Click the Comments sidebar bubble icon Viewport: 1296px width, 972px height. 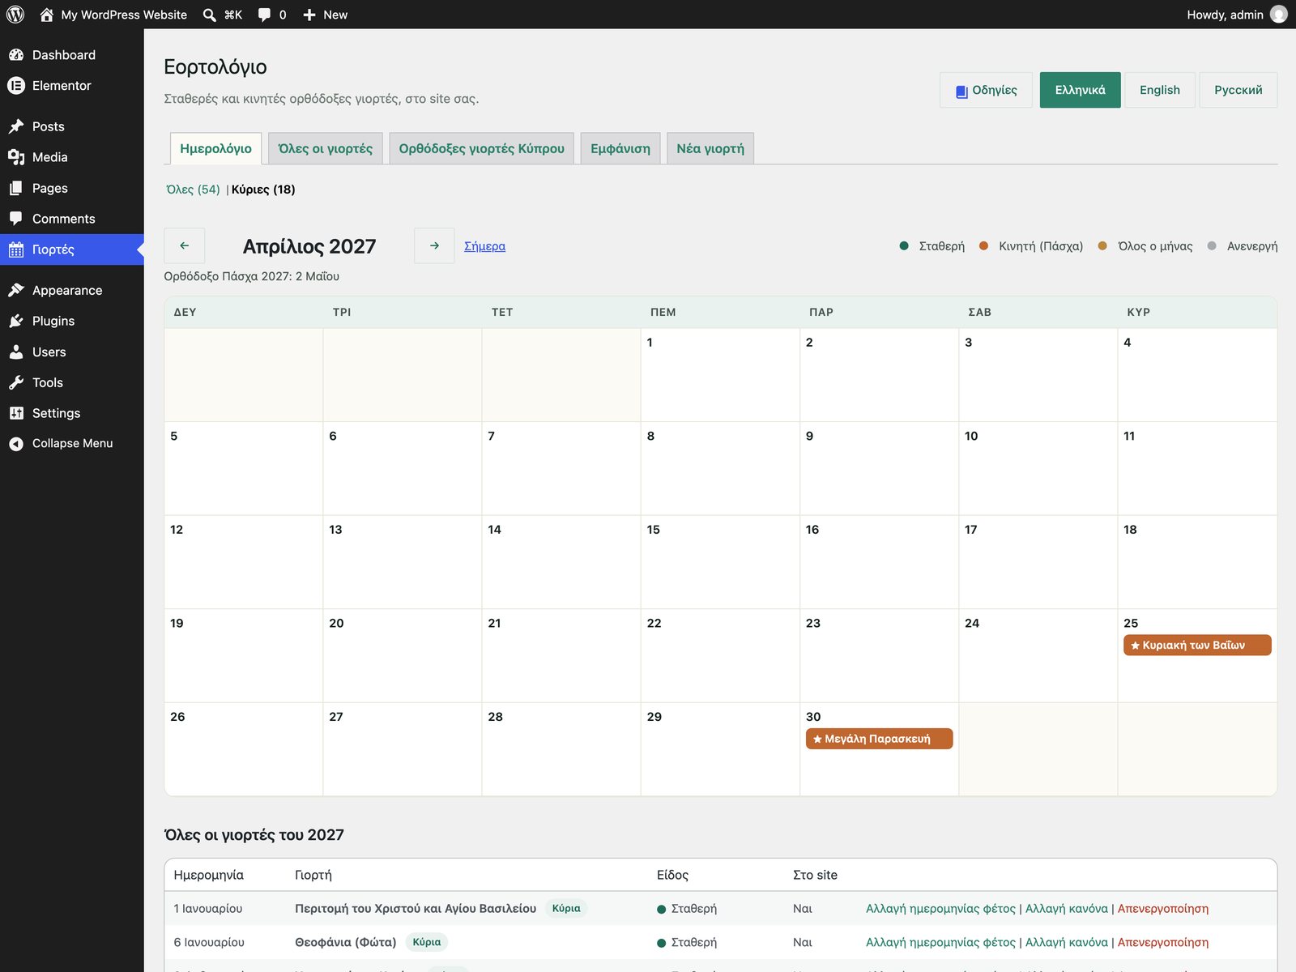16,219
